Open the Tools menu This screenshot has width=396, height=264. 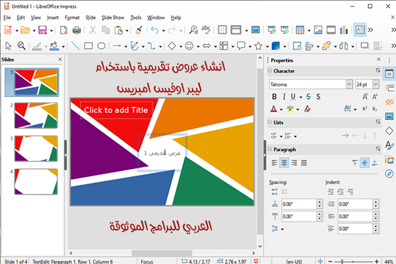click(135, 17)
